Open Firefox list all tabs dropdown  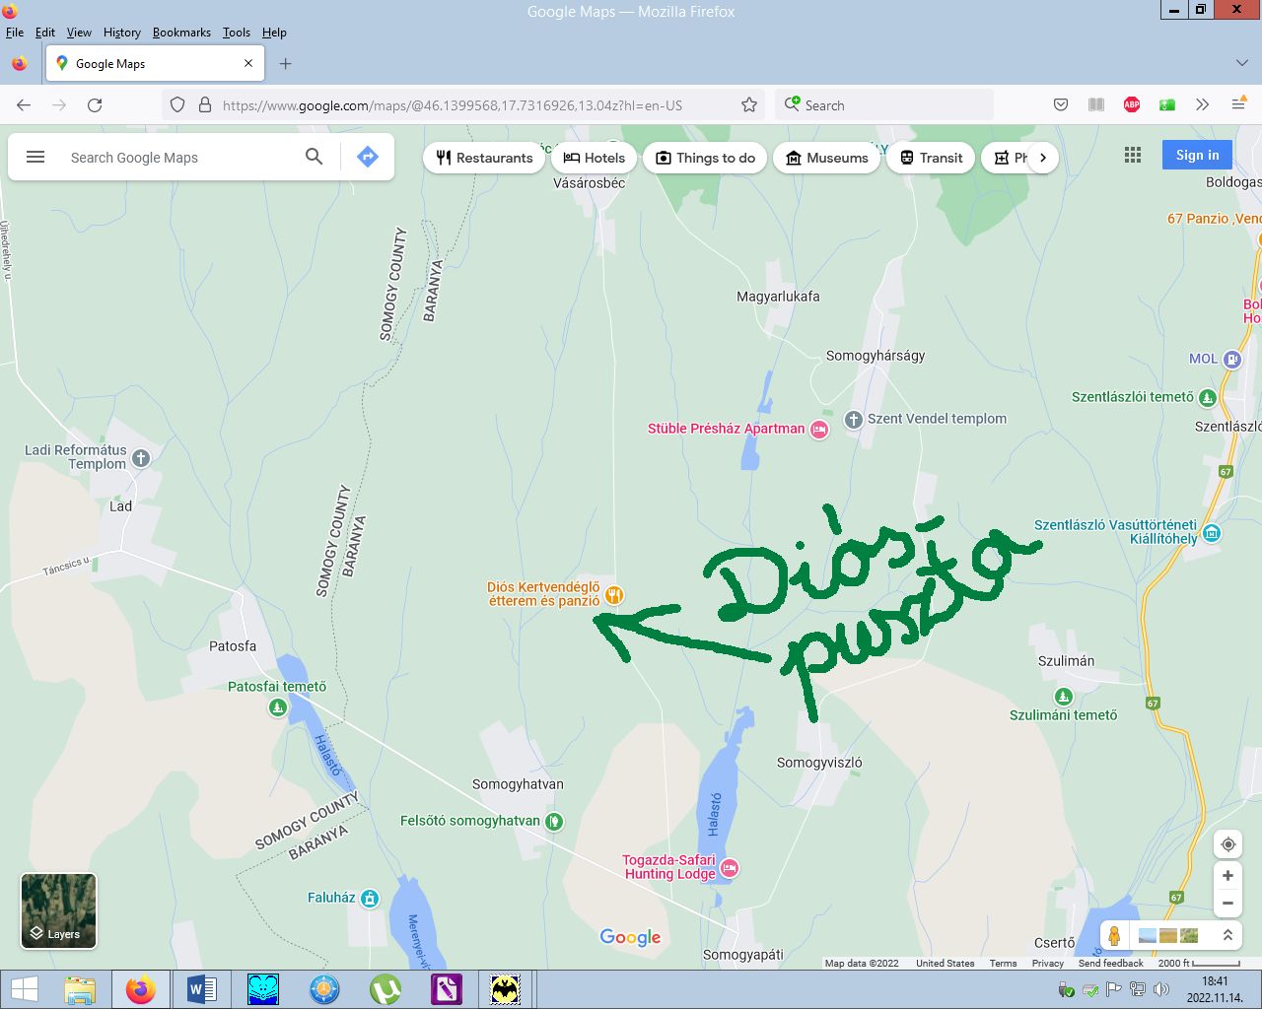point(1241,63)
